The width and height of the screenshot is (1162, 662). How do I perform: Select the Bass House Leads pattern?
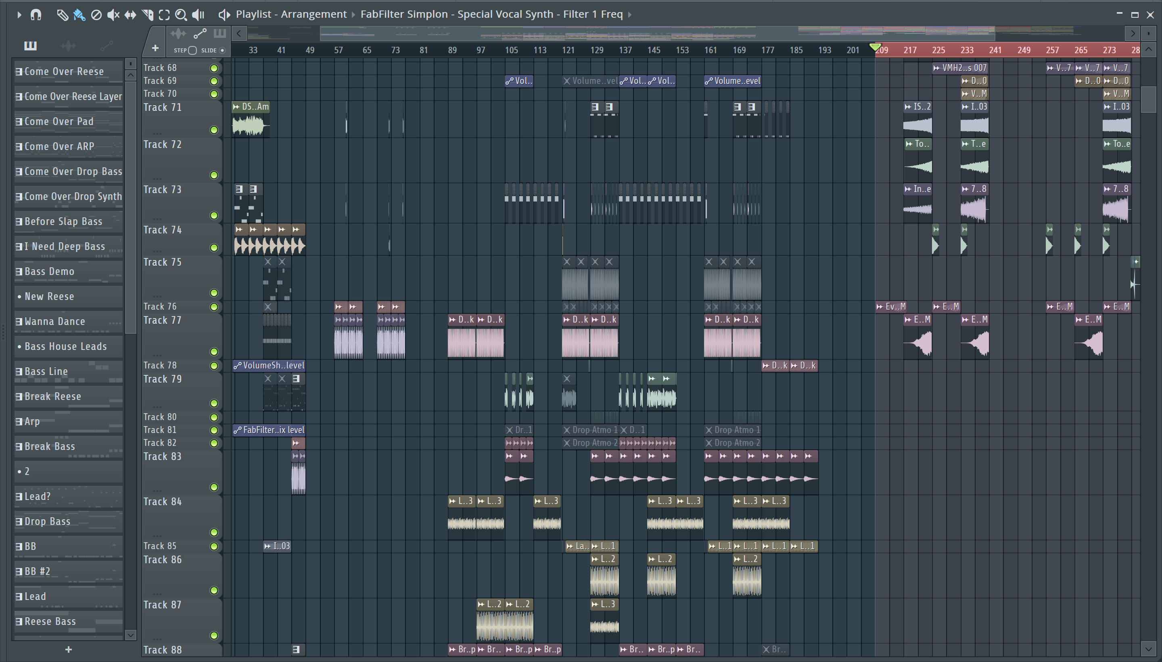tap(68, 346)
